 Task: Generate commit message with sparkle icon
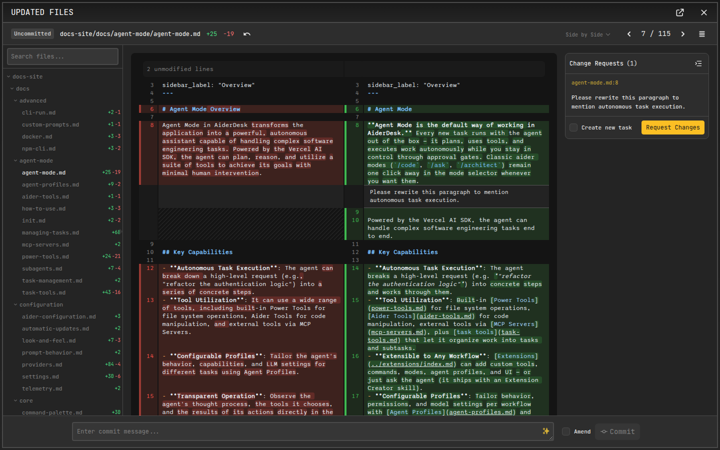pyautogui.click(x=546, y=431)
